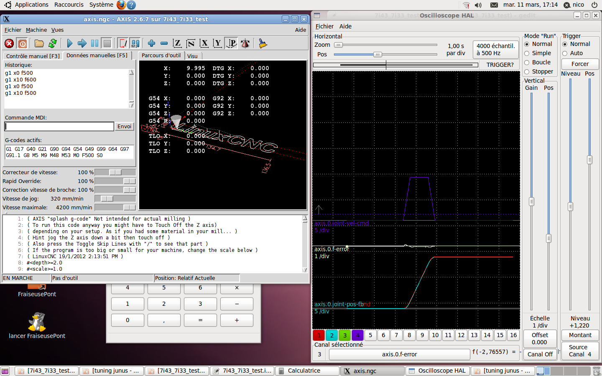This screenshot has height=376, width=602.
Task: Click the Forcer trigger button
Action: pyautogui.click(x=580, y=64)
